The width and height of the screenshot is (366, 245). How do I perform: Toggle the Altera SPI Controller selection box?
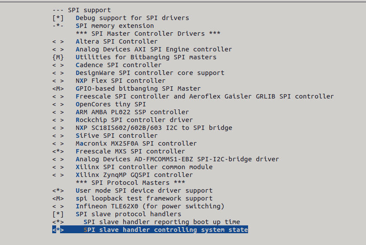[58, 41]
